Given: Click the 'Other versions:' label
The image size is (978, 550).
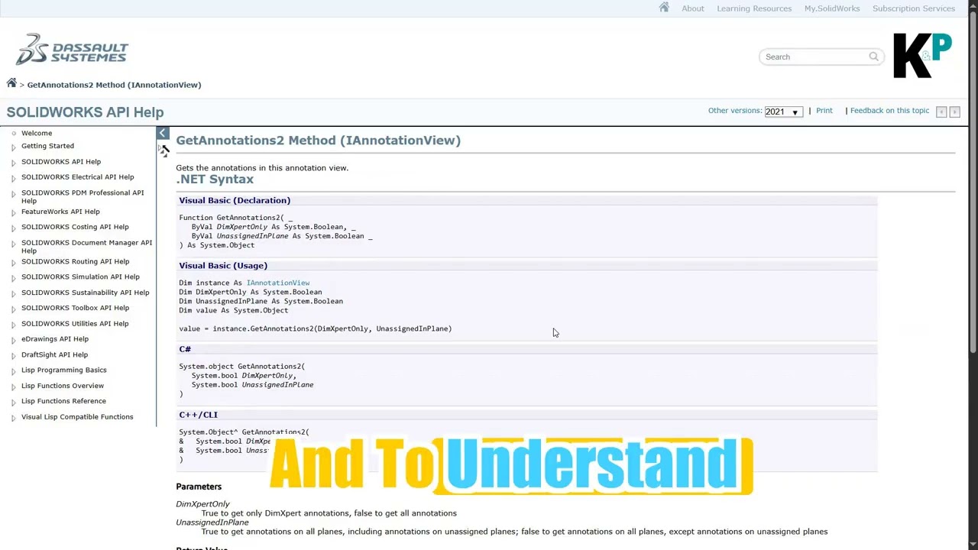Looking at the screenshot, I should [x=734, y=111].
